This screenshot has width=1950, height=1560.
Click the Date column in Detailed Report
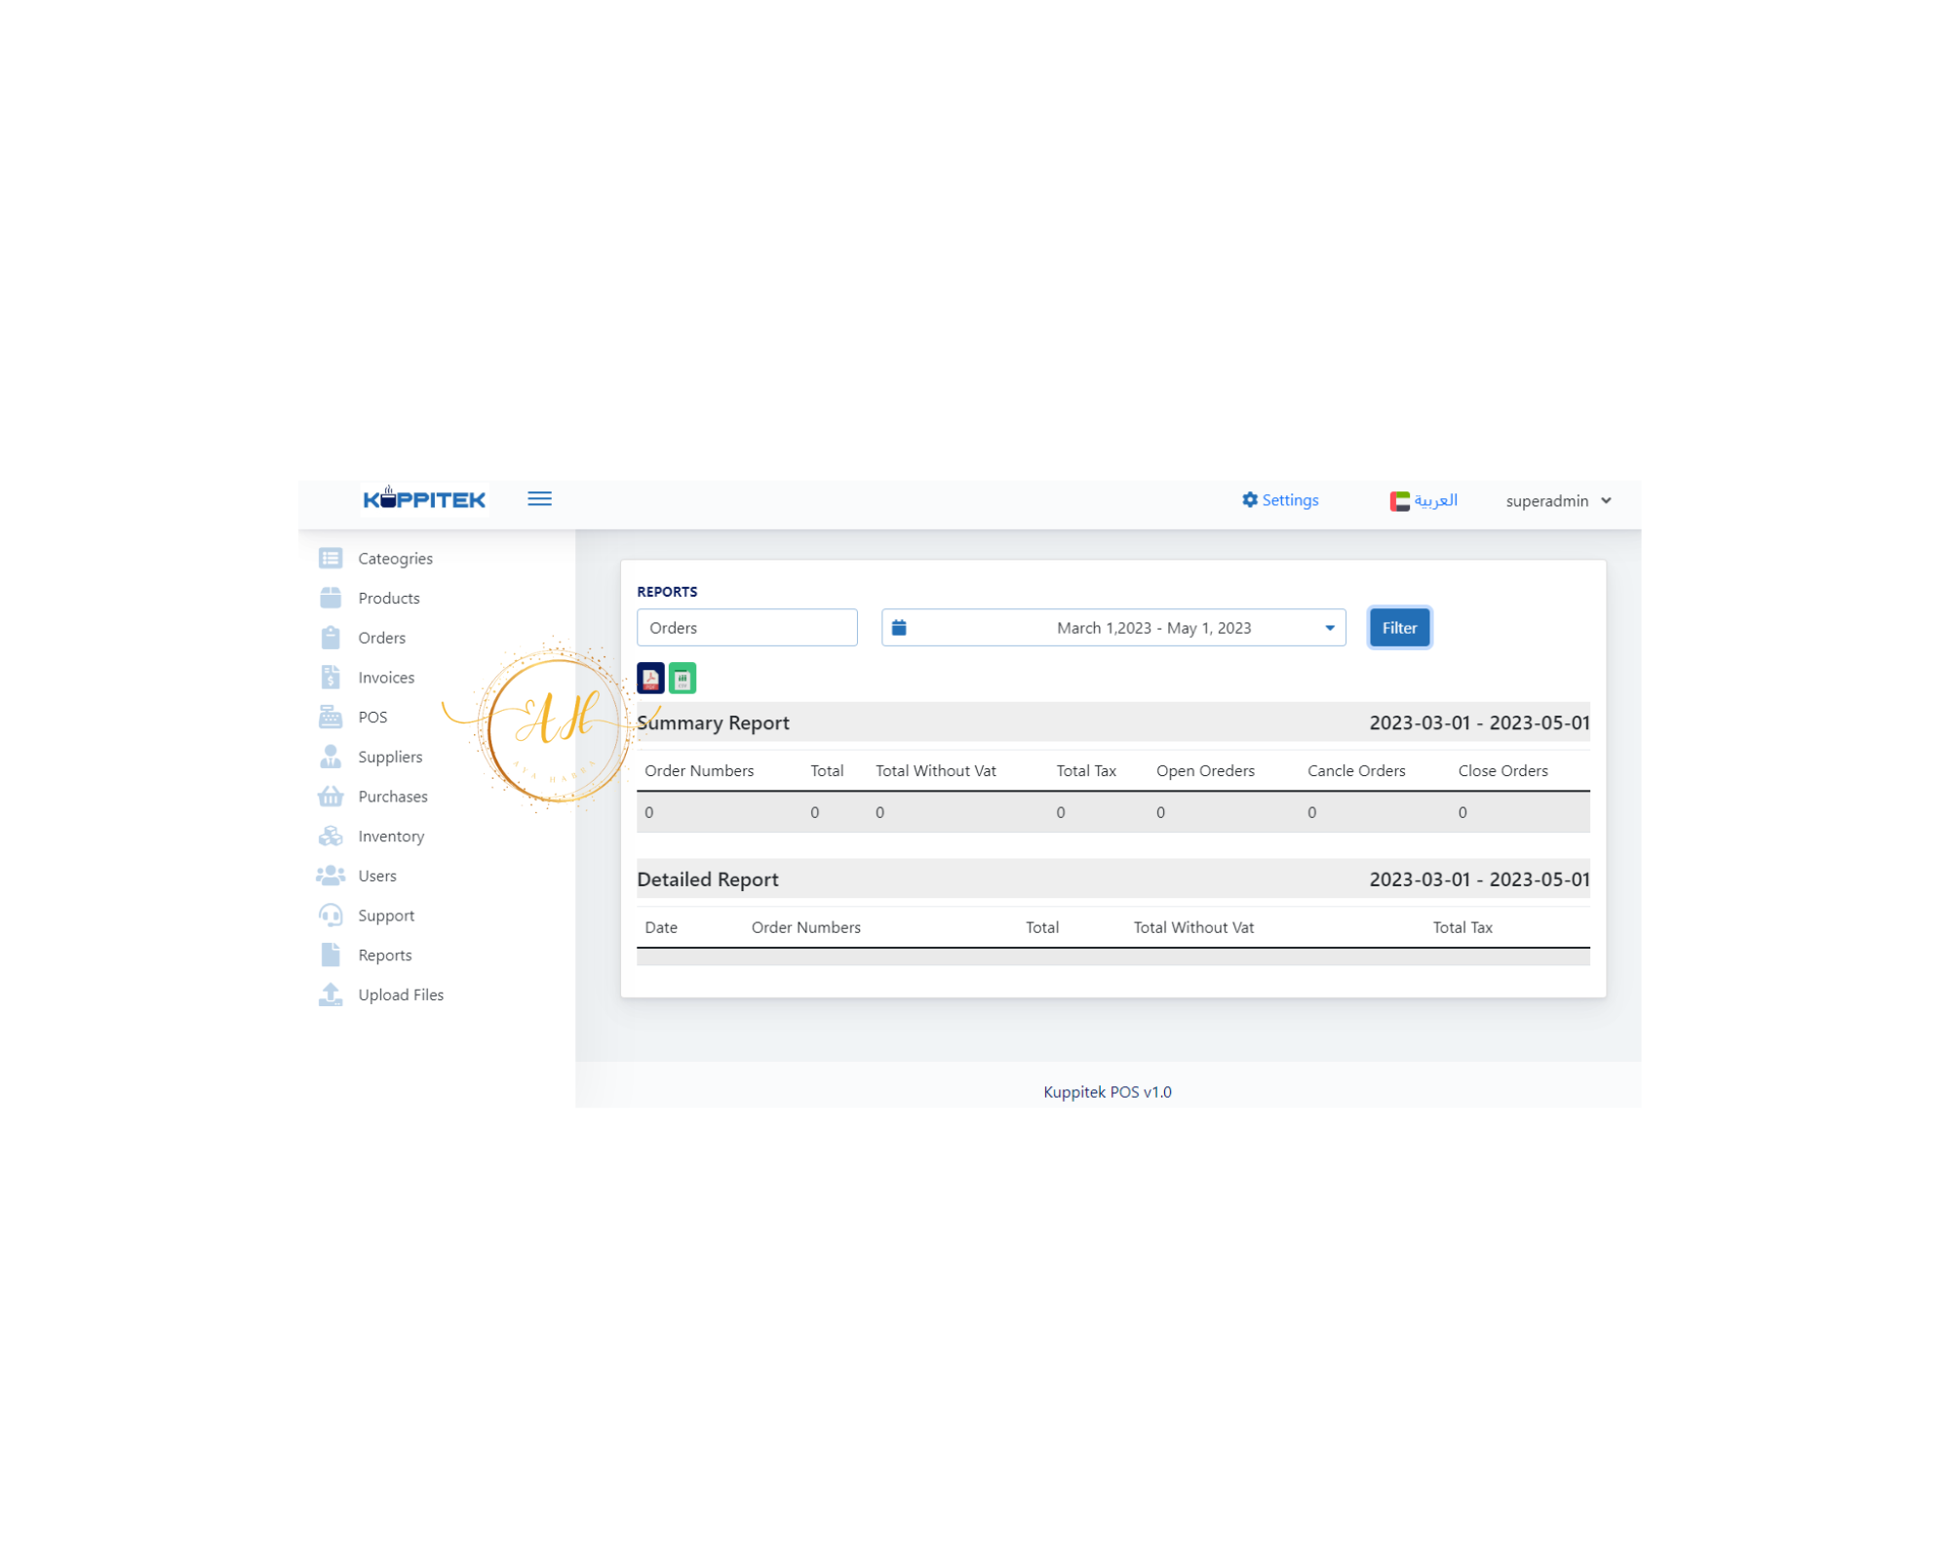(661, 928)
